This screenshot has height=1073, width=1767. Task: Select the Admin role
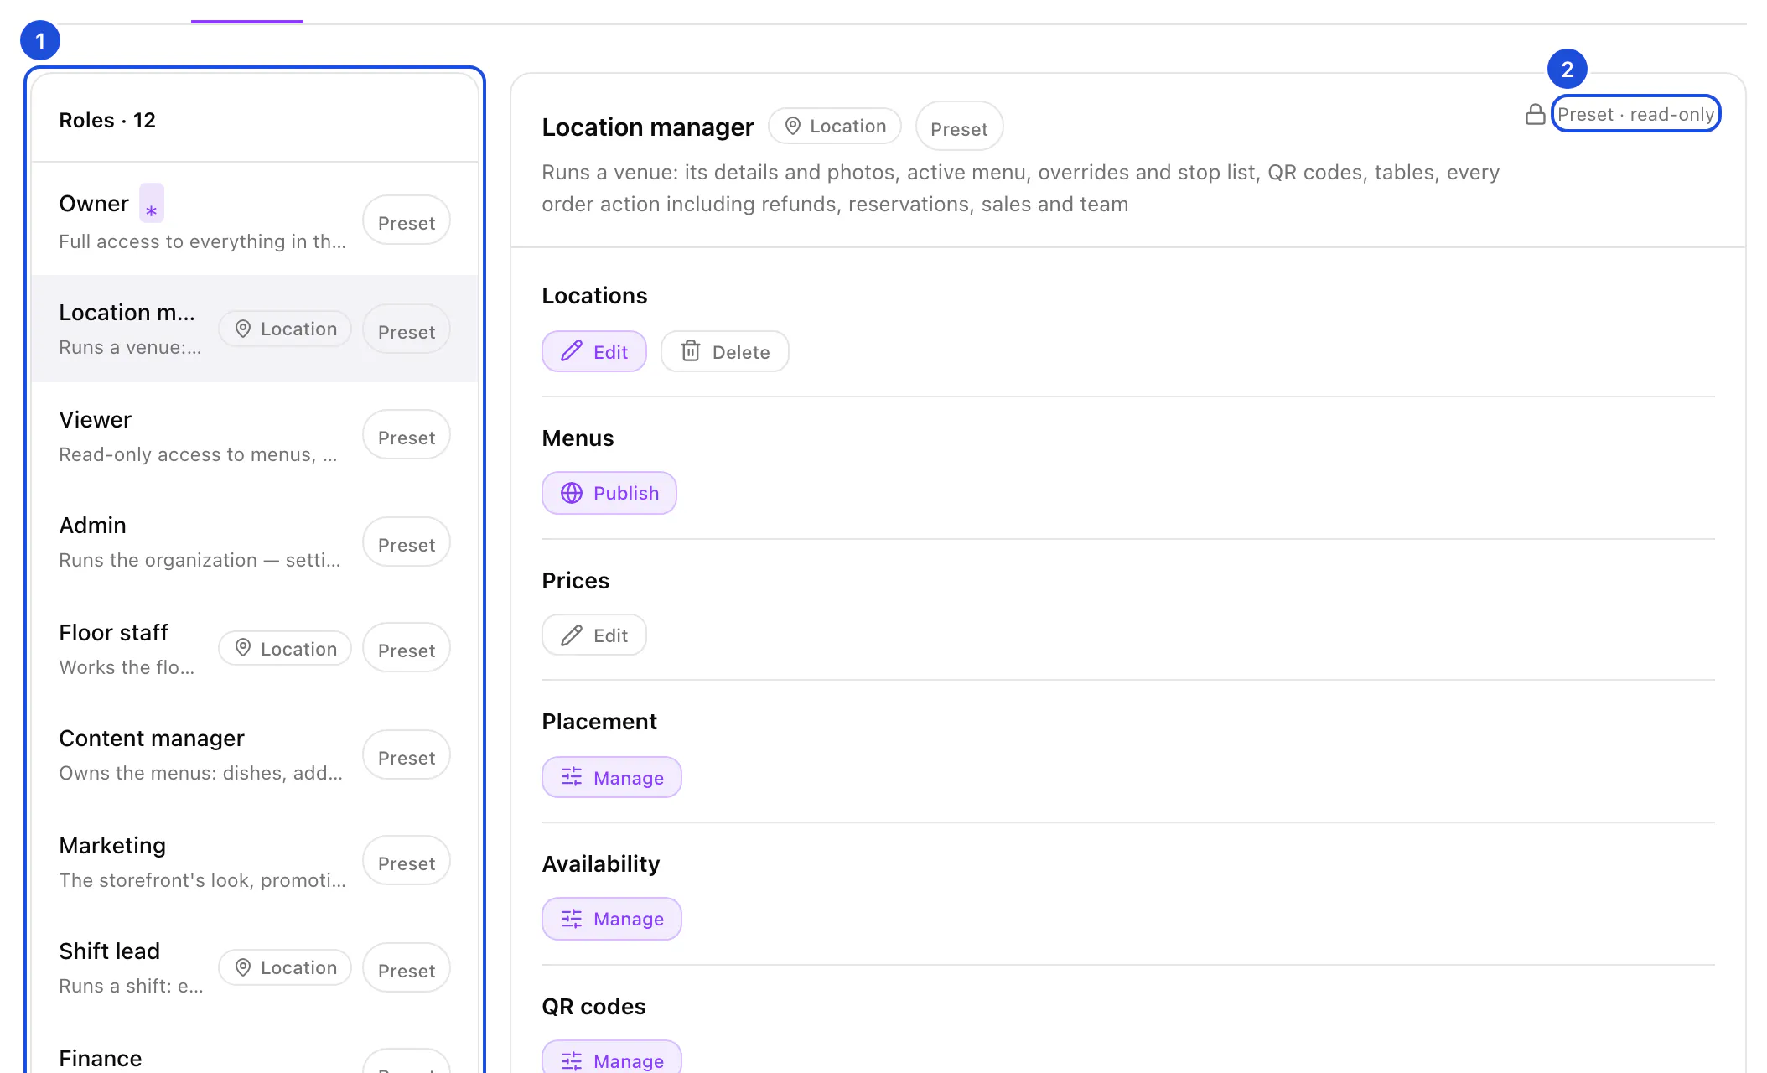(x=255, y=542)
